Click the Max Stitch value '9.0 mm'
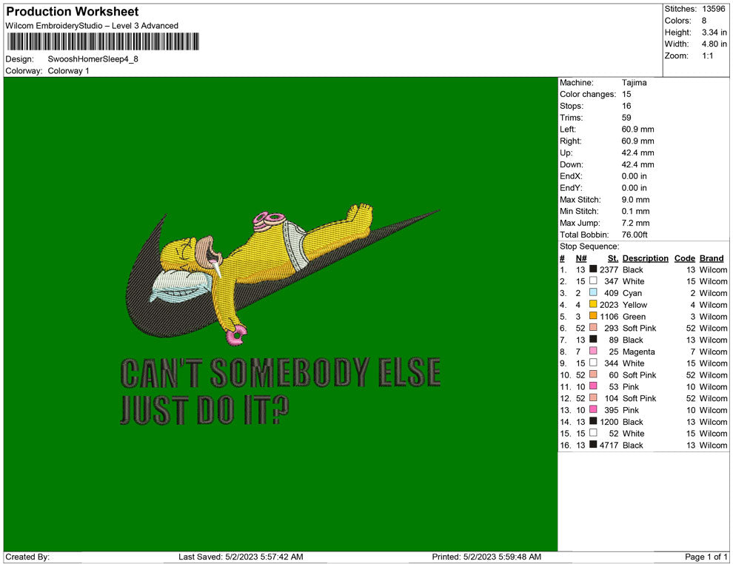 (x=636, y=200)
